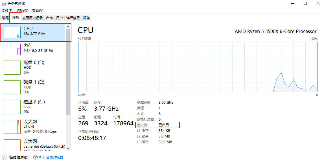Select the vEthernet (Default Switch) adapter graph
Image resolution: width=324 pixels, height=162 pixels.
pos(12,145)
